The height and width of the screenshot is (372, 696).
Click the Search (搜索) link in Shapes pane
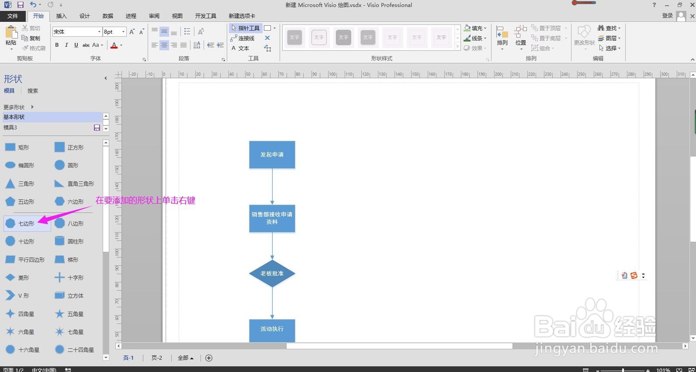coord(33,91)
